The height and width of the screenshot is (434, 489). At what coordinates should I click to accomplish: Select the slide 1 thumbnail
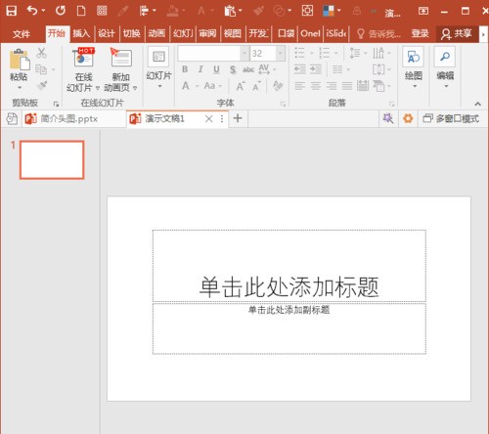[52, 160]
